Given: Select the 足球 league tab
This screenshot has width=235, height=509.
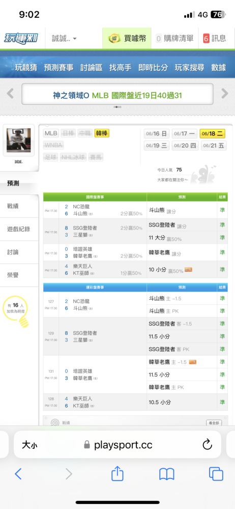Looking at the screenshot, I should [x=51, y=157].
